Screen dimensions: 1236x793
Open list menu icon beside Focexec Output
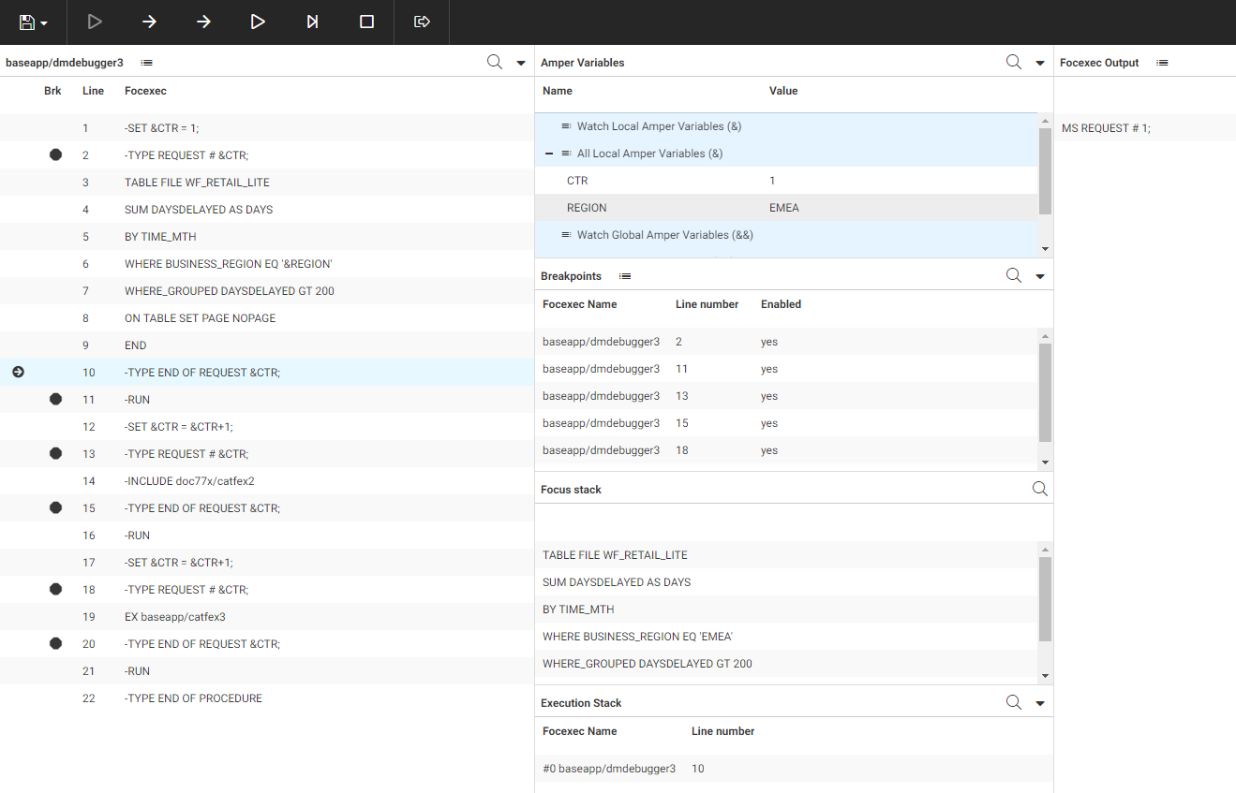coord(1162,63)
